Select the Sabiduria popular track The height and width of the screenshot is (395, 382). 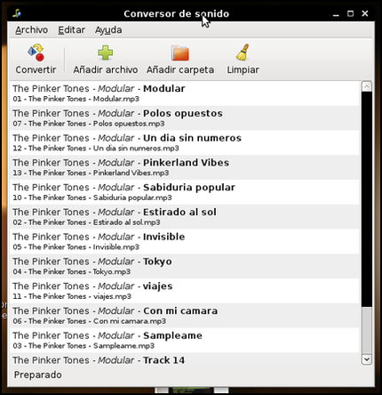[x=184, y=192]
